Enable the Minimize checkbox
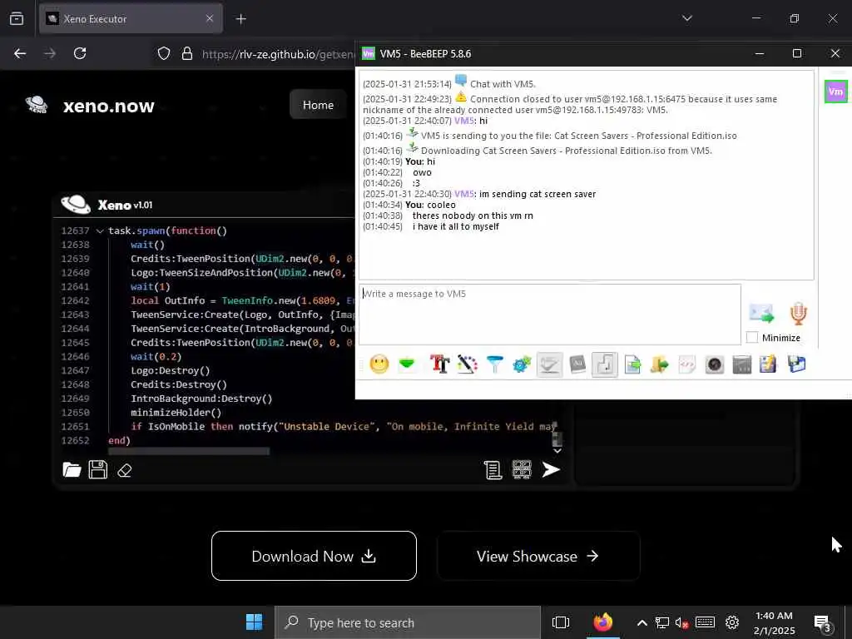The image size is (852, 639). 752,338
